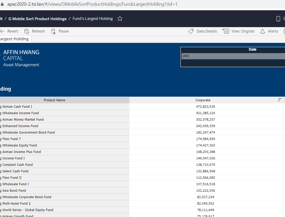Open Data Details tag icon
The image size is (285, 217).
191,31
